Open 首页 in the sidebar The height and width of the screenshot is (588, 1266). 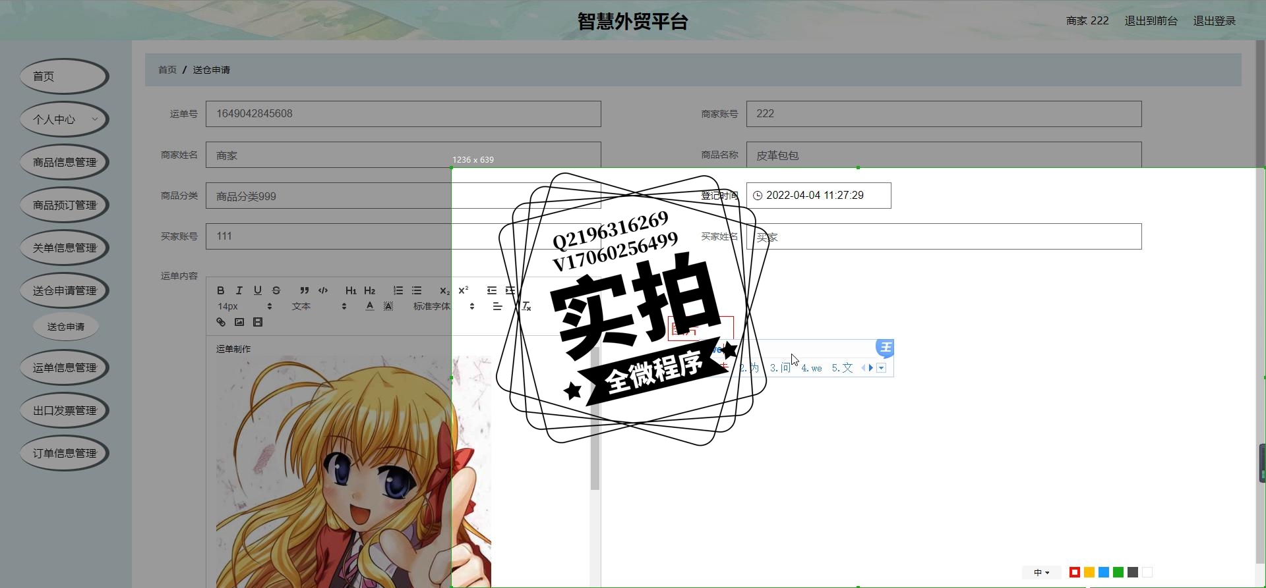point(64,76)
